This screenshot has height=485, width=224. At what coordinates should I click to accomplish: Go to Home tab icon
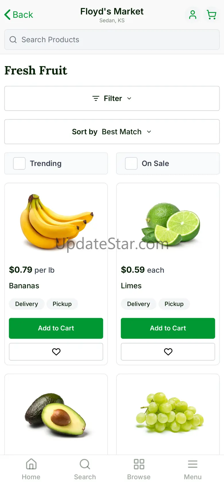31,464
